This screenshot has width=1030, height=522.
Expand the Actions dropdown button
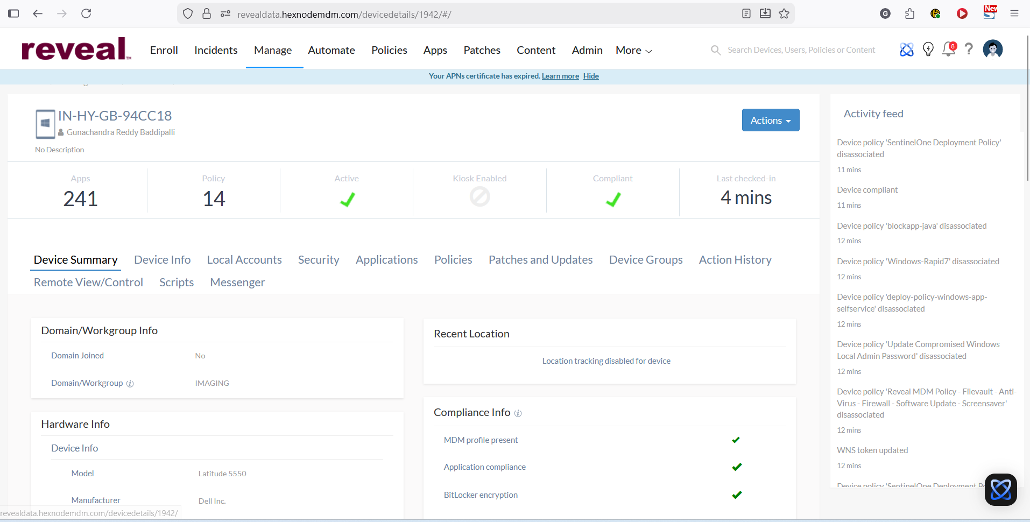(x=770, y=120)
